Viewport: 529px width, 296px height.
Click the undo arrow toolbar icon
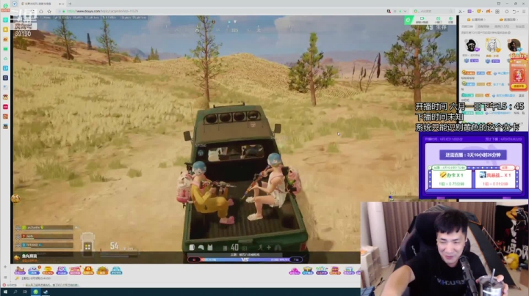click(x=514, y=11)
